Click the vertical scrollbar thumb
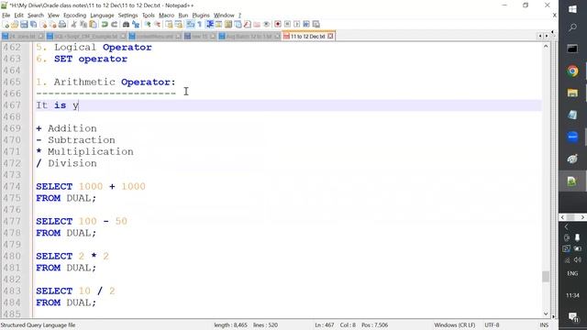Image resolution: width=587 pixels, height=330 pixels. coord(546,277)
